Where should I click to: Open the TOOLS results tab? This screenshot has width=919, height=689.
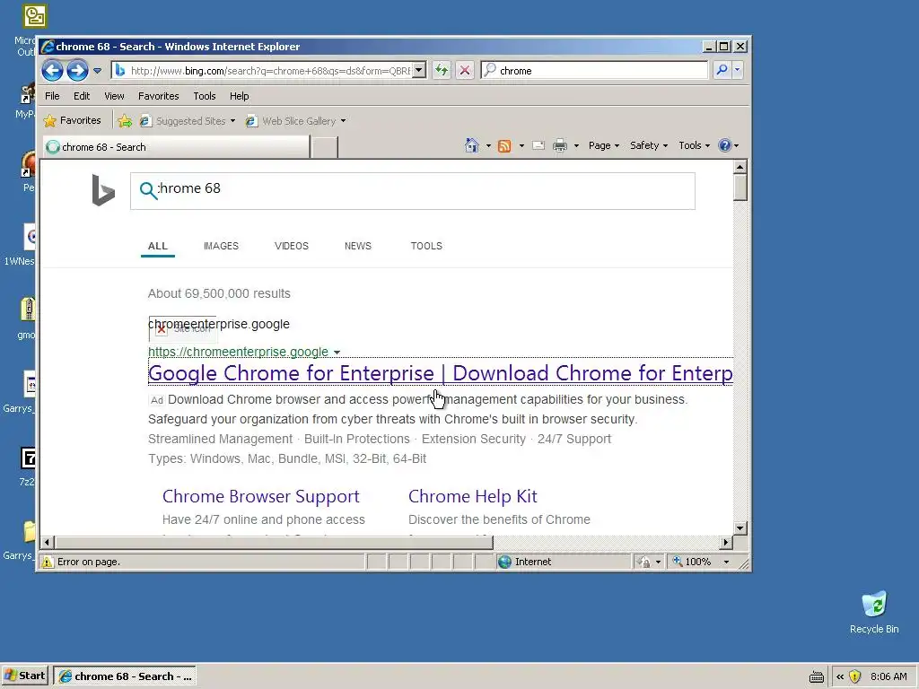(426, 246)
